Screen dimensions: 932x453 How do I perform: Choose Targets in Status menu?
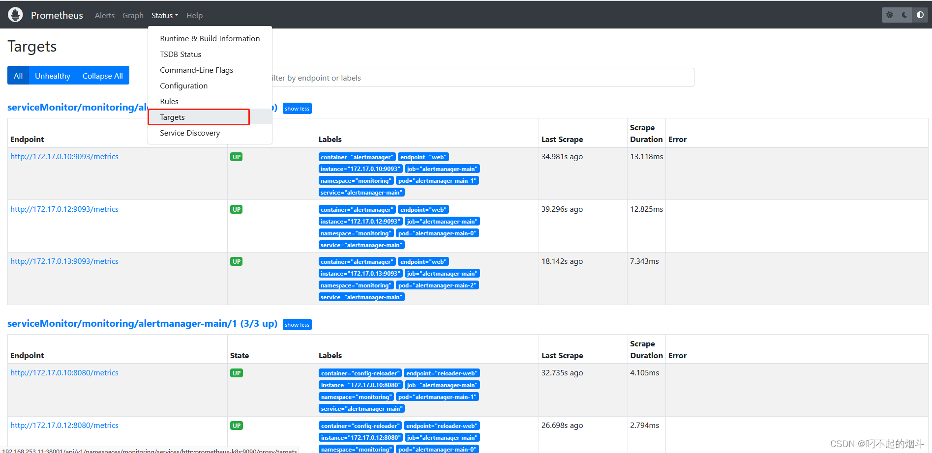[x=210, y=117]
